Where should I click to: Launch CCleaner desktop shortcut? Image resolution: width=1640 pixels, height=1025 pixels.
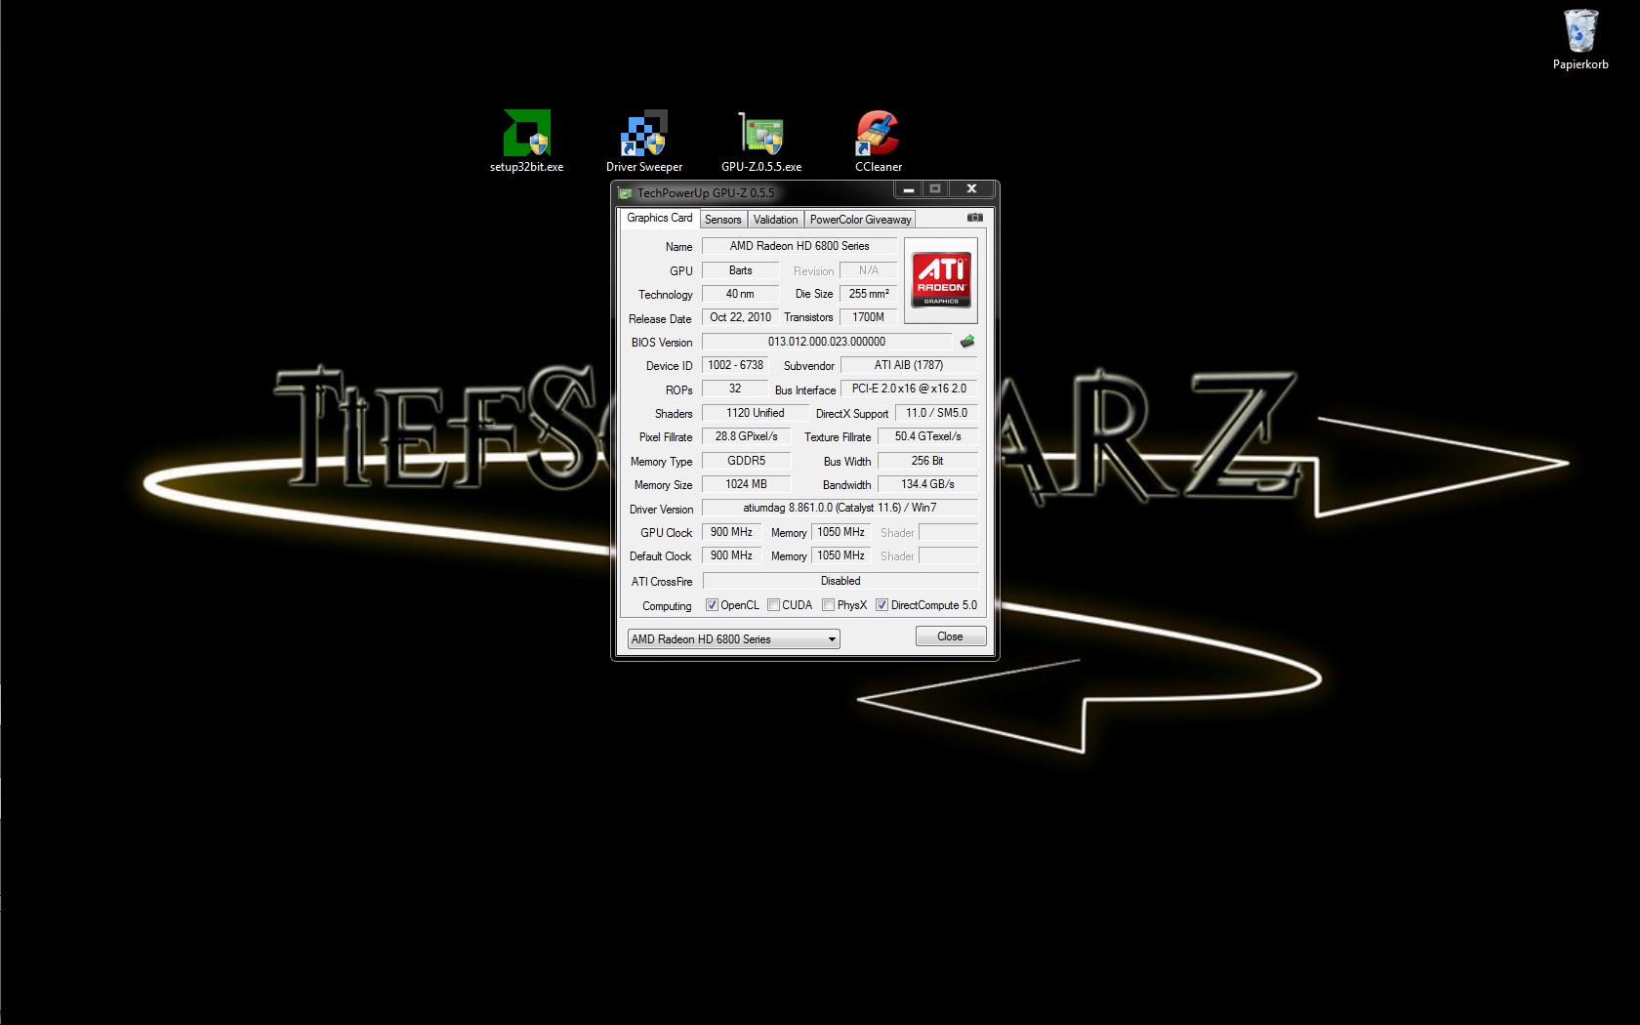(879, 142)
